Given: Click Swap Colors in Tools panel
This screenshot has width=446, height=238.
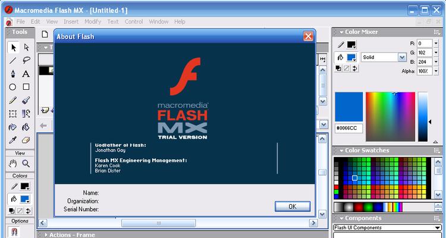Looking at the screenshot, I should click(28, 211).
